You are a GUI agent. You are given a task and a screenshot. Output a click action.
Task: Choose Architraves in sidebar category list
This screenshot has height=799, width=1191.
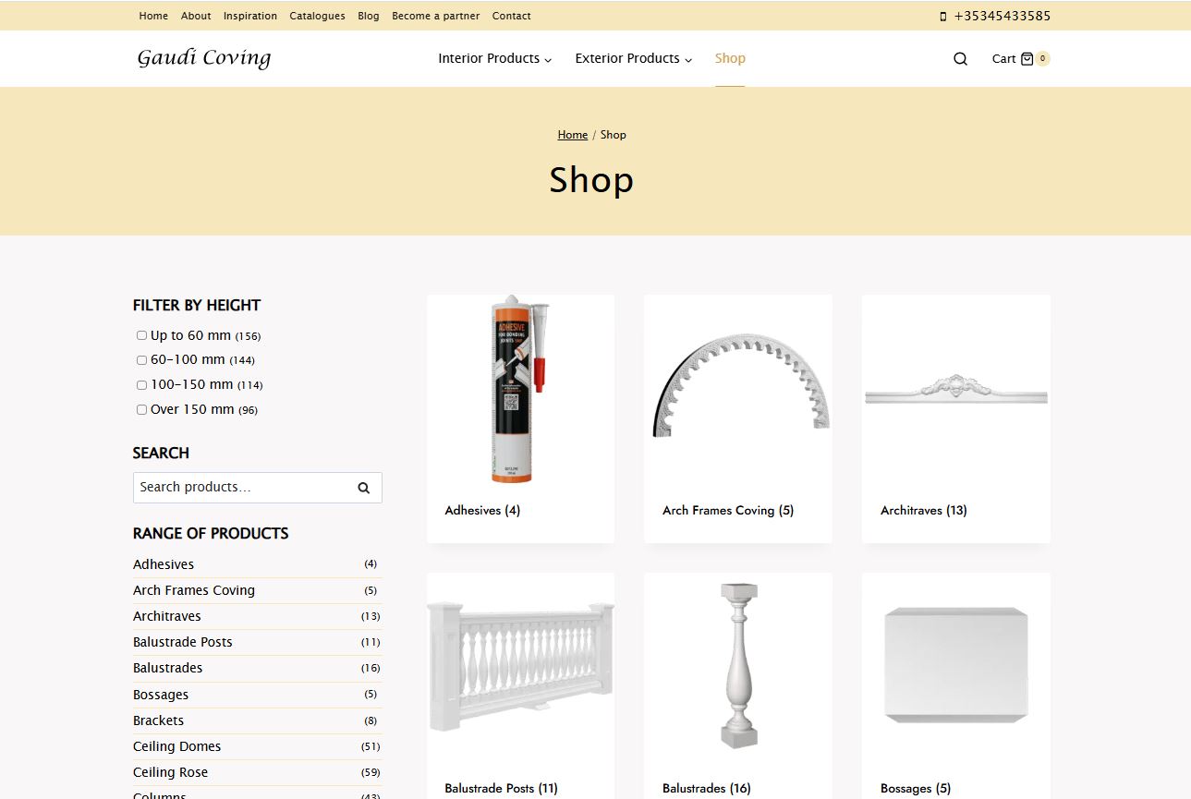[x=167, y=616]
